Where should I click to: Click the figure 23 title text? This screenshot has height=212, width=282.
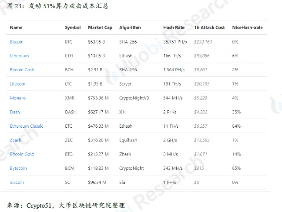pos(57,6)
